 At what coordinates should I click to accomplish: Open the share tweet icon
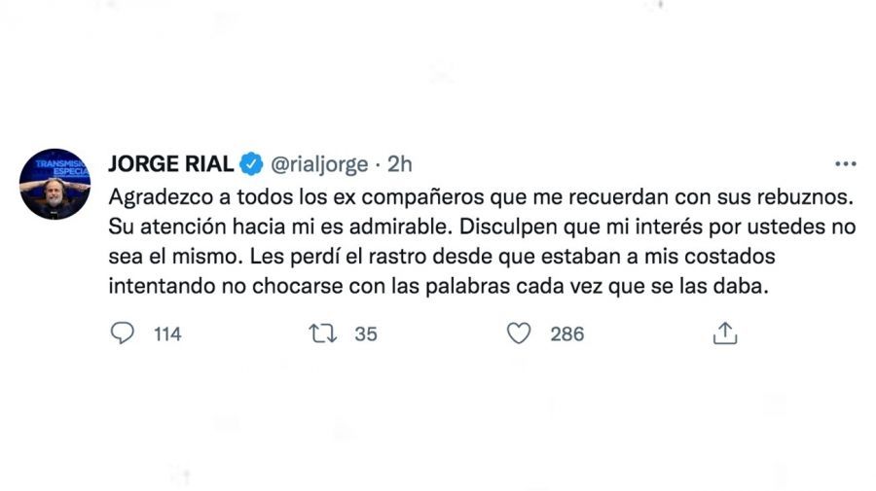pos(724,333)
